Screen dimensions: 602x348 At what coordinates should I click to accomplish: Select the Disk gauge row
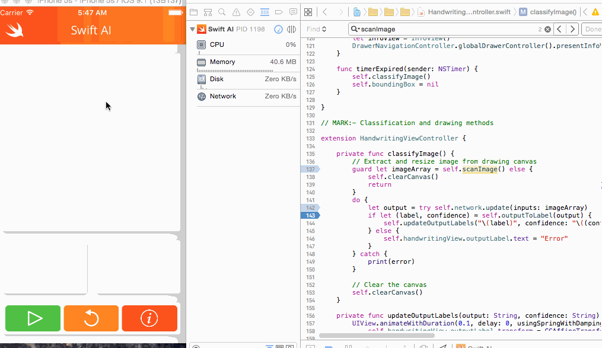[247, 79]
